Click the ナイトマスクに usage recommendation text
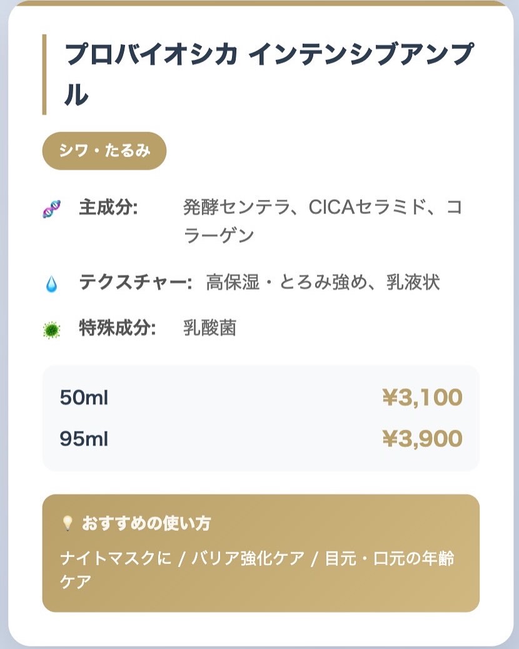Screen dimensions: 519x649 coord(116,558)
